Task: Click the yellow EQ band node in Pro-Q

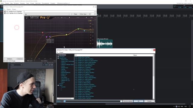Action: (66, 35)
